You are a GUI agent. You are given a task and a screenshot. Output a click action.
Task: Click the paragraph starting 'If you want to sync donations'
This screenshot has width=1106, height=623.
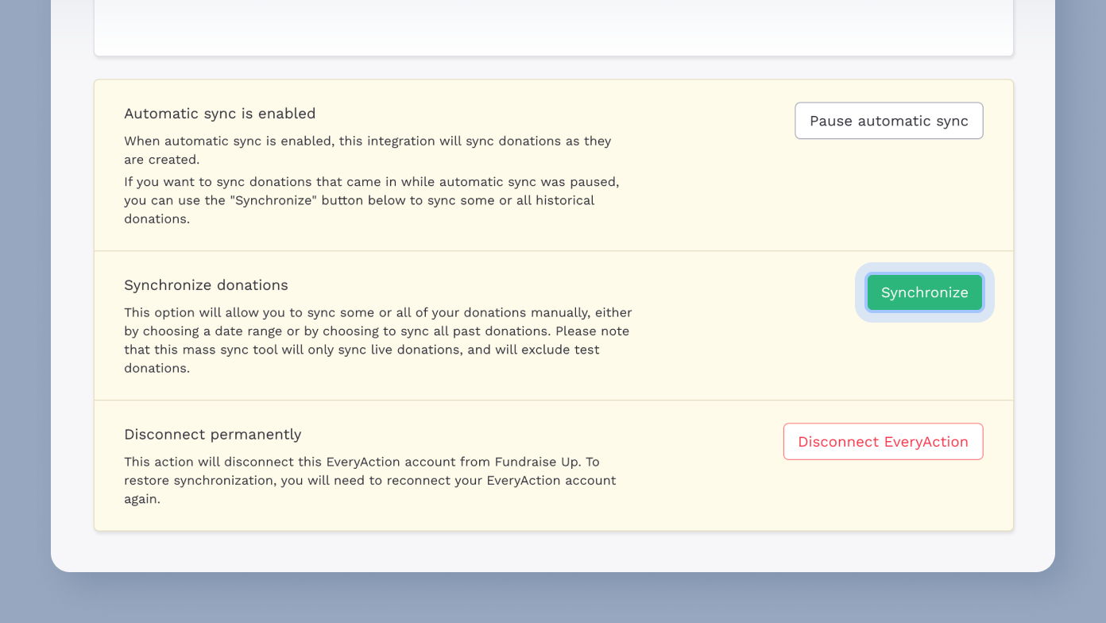click(372, 200)
